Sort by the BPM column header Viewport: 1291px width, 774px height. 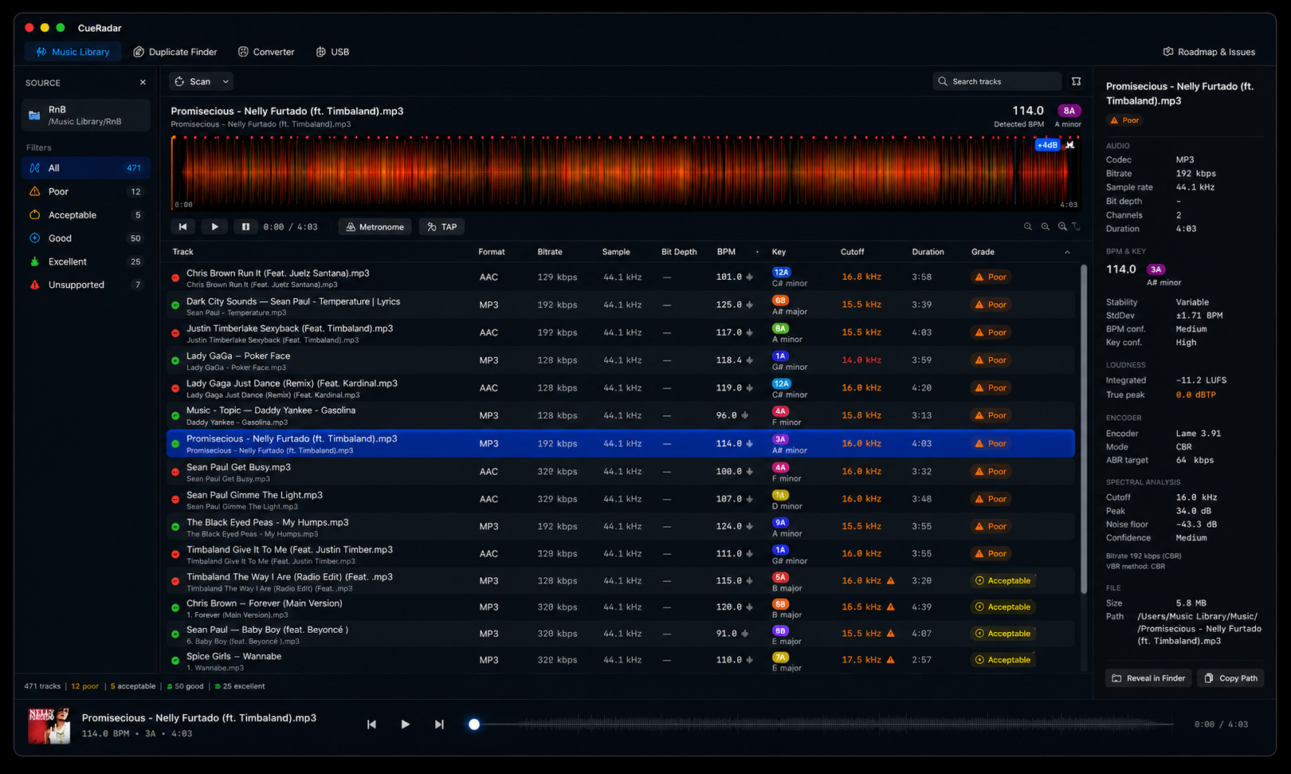726,252
